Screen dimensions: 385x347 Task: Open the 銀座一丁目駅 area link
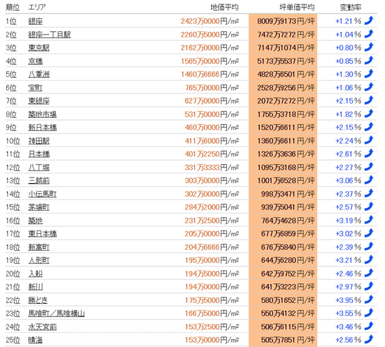[50, 35]
